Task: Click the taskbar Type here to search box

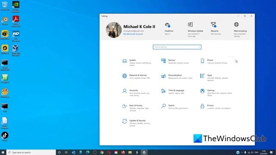Action: (31, 152)
